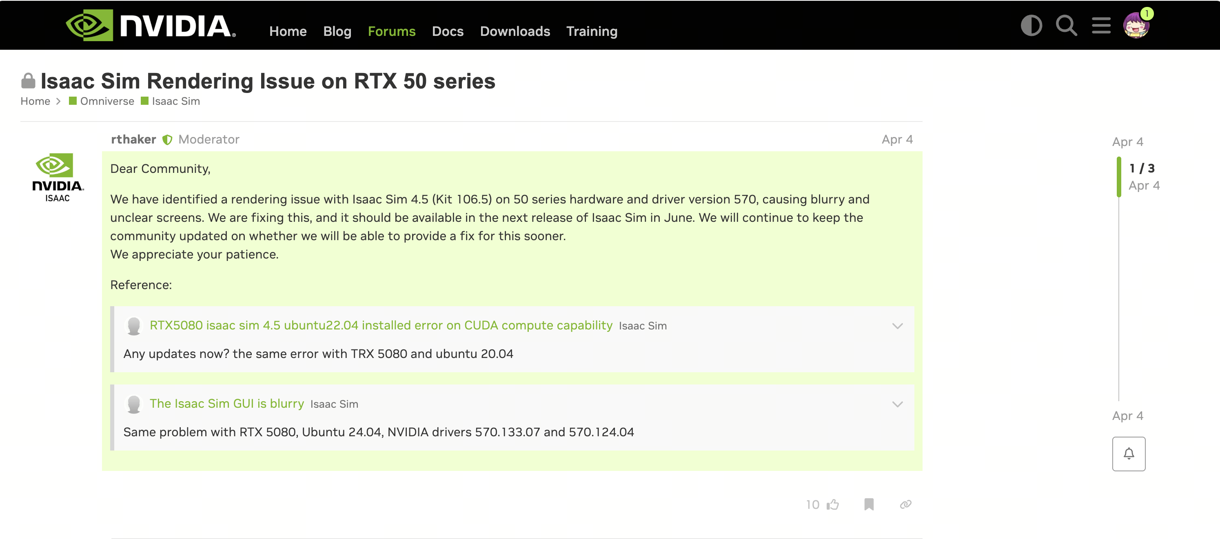Click the user profile avatar

(x=1136, y=26)
